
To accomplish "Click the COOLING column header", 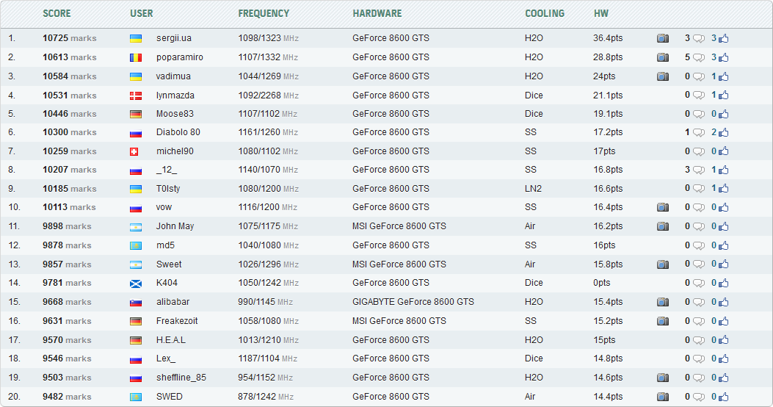I will click(545, 13).
